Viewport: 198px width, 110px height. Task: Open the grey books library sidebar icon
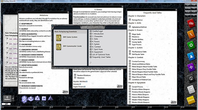tap(191, 89)
